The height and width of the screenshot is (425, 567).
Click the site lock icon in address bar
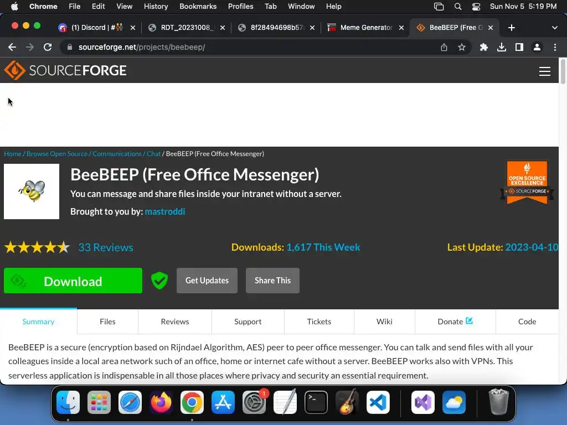coord(70,47)
